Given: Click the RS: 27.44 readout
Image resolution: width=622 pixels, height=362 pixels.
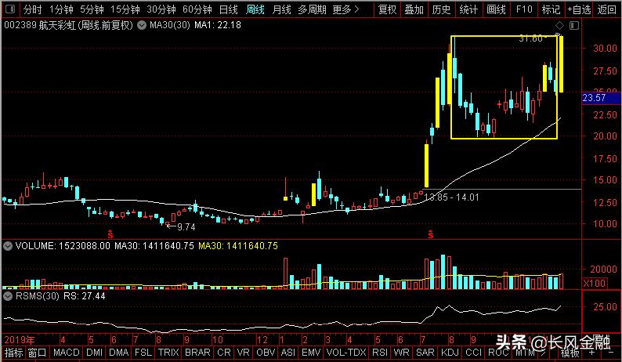Looking at the screenshot, I should pos(84,296).
